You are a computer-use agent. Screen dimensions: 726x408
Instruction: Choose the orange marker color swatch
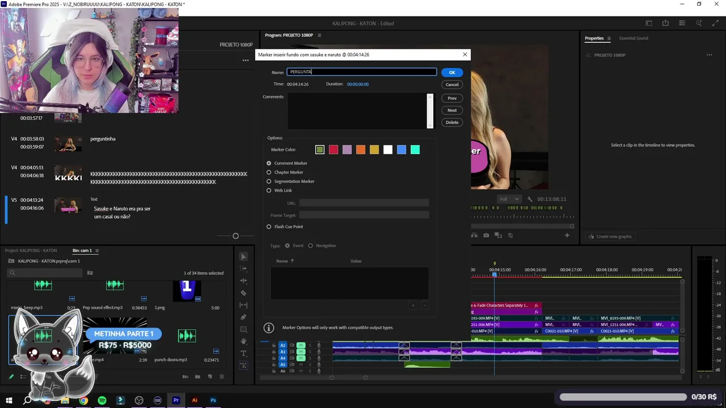pos(361,150)
